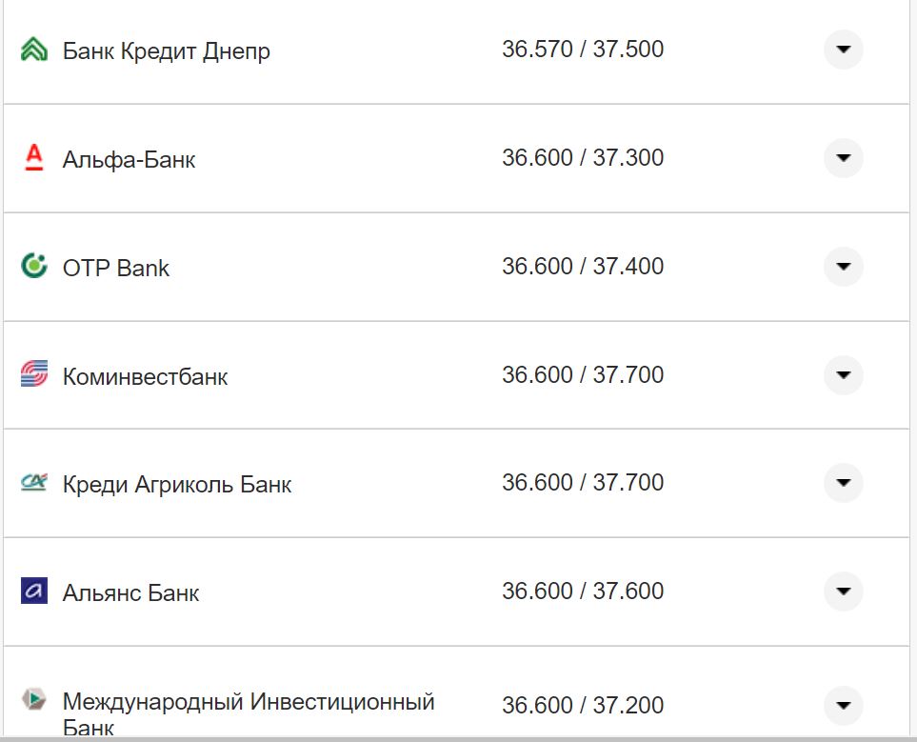
Task: Click the OTP Bank name text
Action: pyautogui.click(x=116, y=268)
